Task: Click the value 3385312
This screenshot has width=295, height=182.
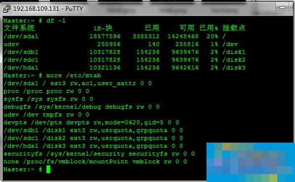Action: tap(146, 36)
